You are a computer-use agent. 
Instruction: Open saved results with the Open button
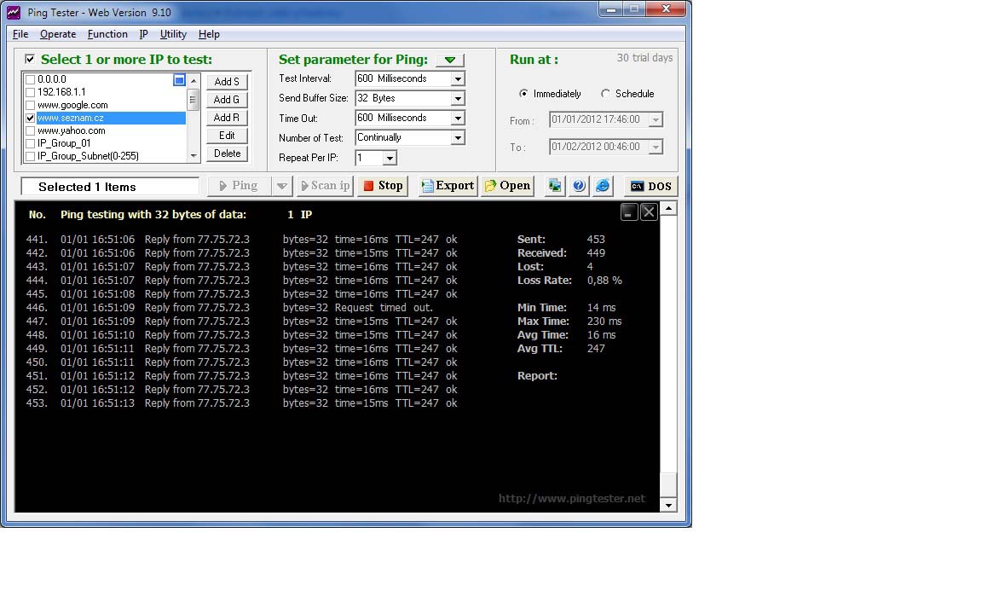pos(507,186)
